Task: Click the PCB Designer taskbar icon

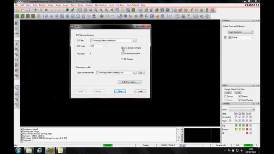Action: pos(50,150)
